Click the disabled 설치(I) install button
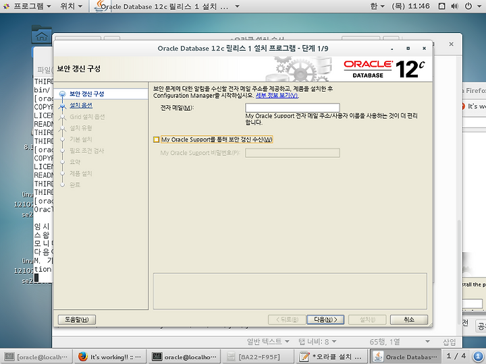The height and width of the screenshot is (364, 486). [x=367, y=320]
